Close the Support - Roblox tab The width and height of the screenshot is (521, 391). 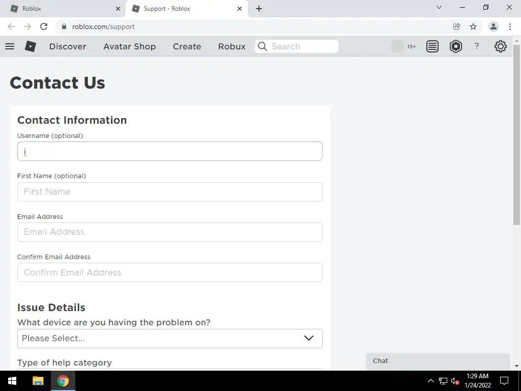pos(240,9)
